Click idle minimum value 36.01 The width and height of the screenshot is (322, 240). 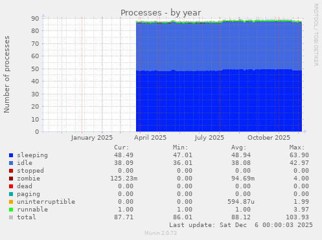183,163
